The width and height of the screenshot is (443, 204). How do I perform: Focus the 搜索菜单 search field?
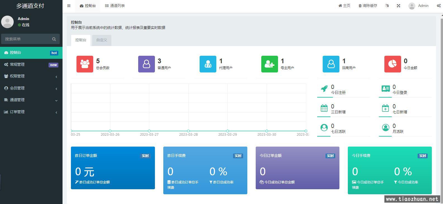(30, 39)
